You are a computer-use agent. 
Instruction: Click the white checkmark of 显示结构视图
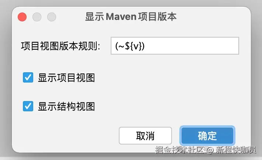[x=28, y=106]
